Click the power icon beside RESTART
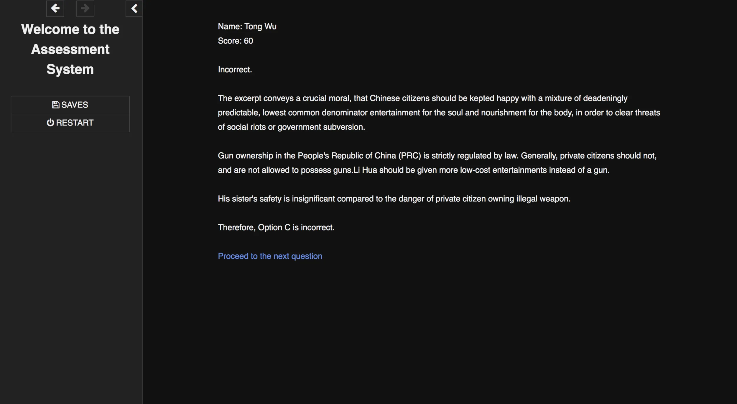This screenshot has height=404, width=737. pyautogui.click(x=50, y=123)
